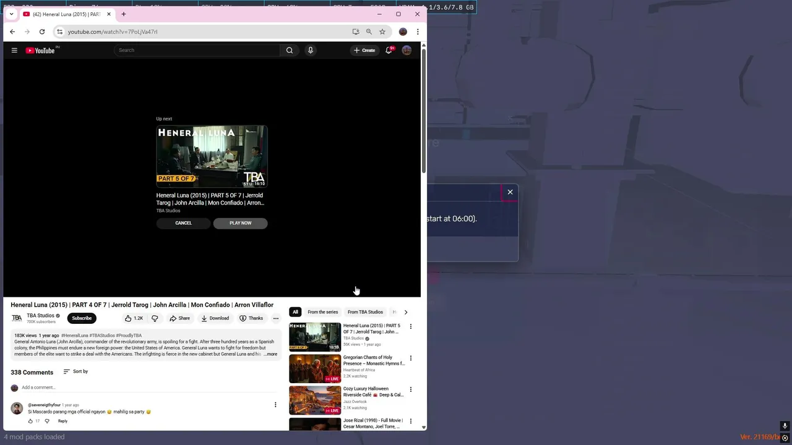Click scrollbar down arrow at bottom
Image resolution: width=792 pixels, height=445 pixels.
424,427
